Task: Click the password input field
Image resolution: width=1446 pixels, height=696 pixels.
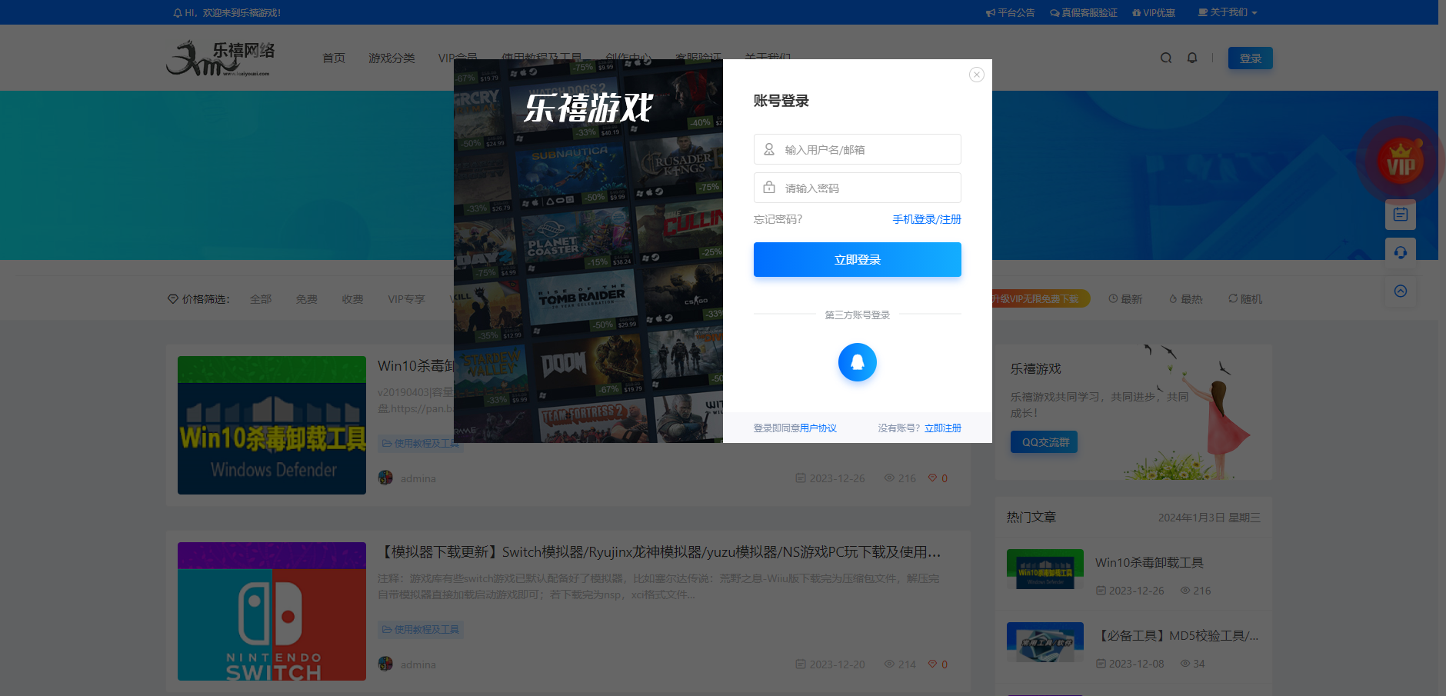Action: coord(857,188)
